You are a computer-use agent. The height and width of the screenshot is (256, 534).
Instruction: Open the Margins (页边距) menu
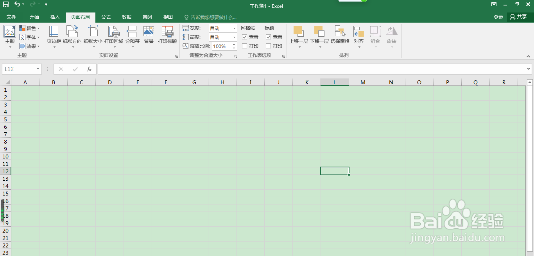pos(54,37)
